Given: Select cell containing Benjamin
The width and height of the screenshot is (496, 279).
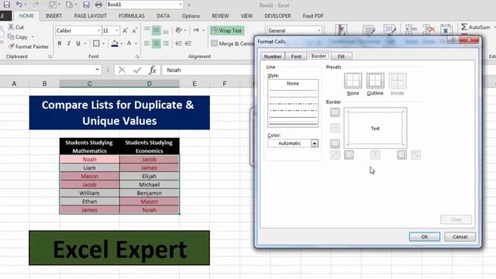Looking at the screenshot, I should coord(150,193).
